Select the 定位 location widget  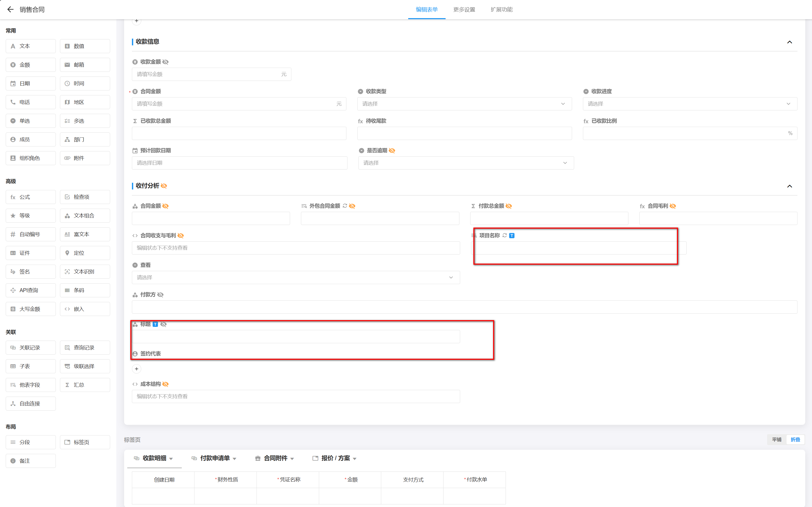[85, 253]
